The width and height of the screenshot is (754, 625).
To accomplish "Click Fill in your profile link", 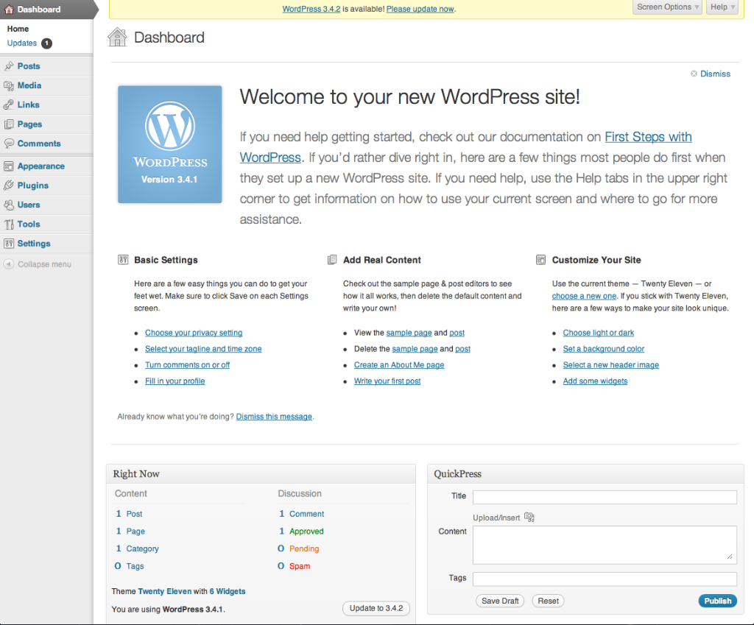I will coord(175,381).
